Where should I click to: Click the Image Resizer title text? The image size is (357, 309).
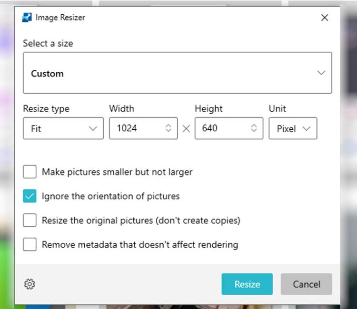60,18
